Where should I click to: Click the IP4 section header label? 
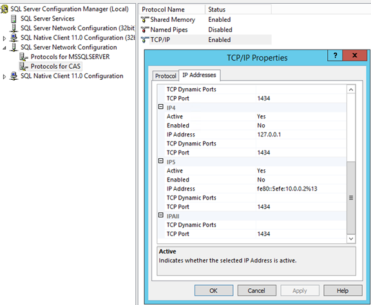pyautogui.click(x=171, y=108)
